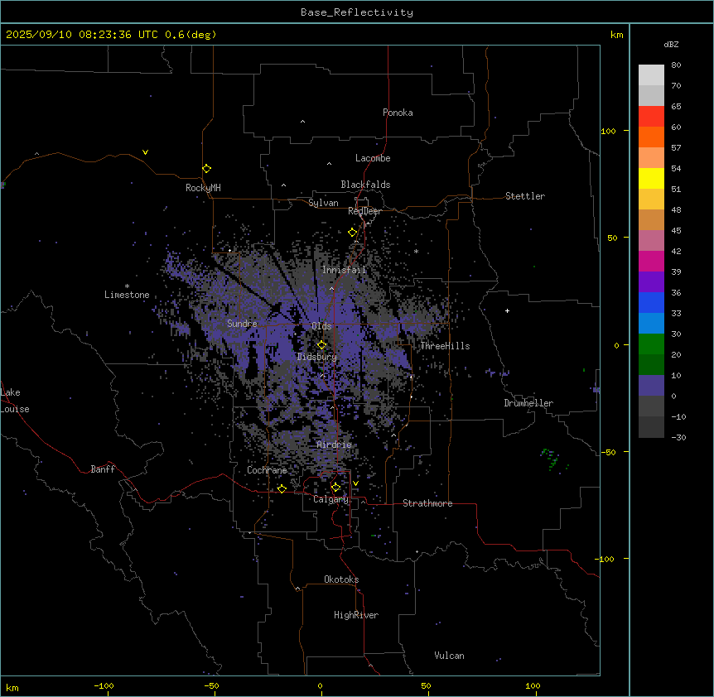Click the Lacombe city label
Image resolution: width=714 pixels, height=697 pixels.
click(x=373, y=158)
